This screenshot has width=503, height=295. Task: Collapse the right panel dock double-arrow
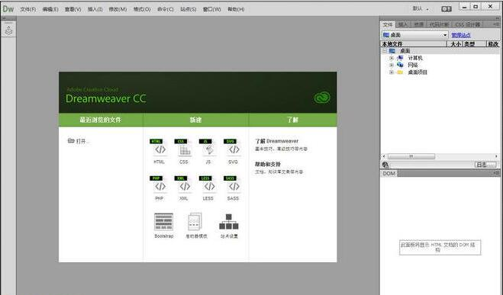(498, 18)
